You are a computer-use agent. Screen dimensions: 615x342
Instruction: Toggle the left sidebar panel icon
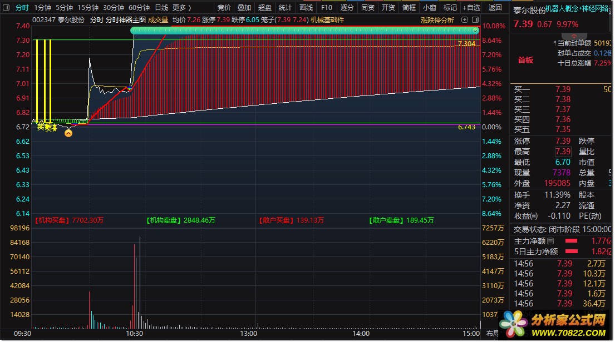tap(6, 7)
